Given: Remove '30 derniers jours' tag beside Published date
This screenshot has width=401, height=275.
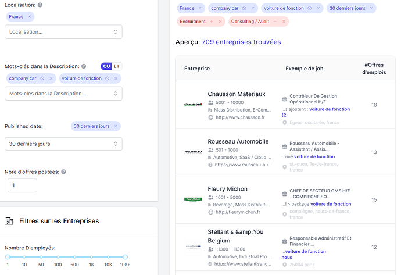Looking at the screenshot, I should click(x=116, y=126).
